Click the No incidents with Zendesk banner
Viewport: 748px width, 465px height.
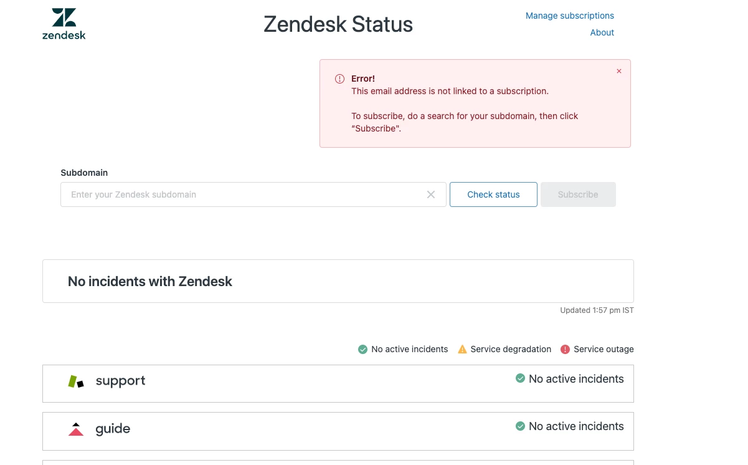pyautogui.click(x=338, y=282)
